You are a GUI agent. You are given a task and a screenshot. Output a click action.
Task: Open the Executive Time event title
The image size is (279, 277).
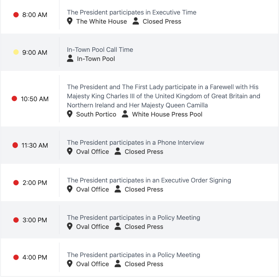pyautogui.click(x=131, y=12)
